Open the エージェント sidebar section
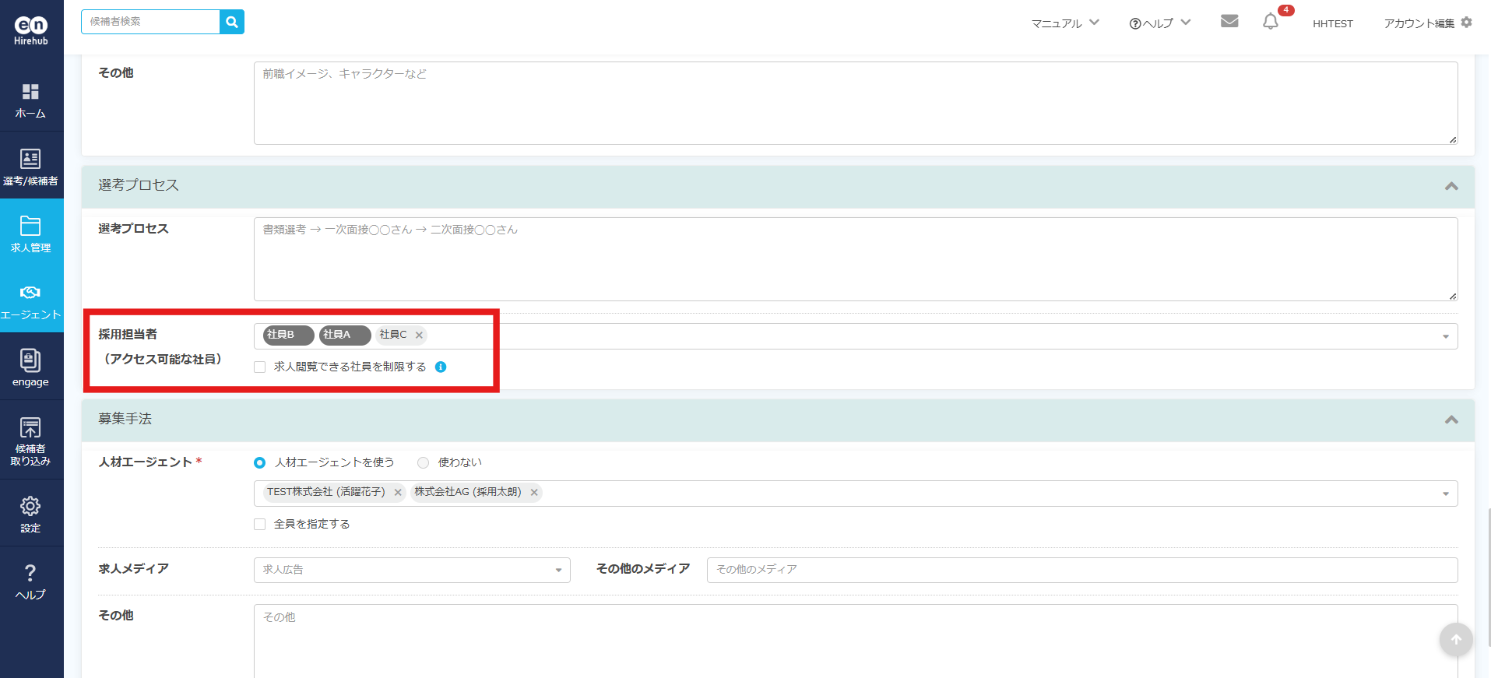The image size is (1491, 678). 30,301
